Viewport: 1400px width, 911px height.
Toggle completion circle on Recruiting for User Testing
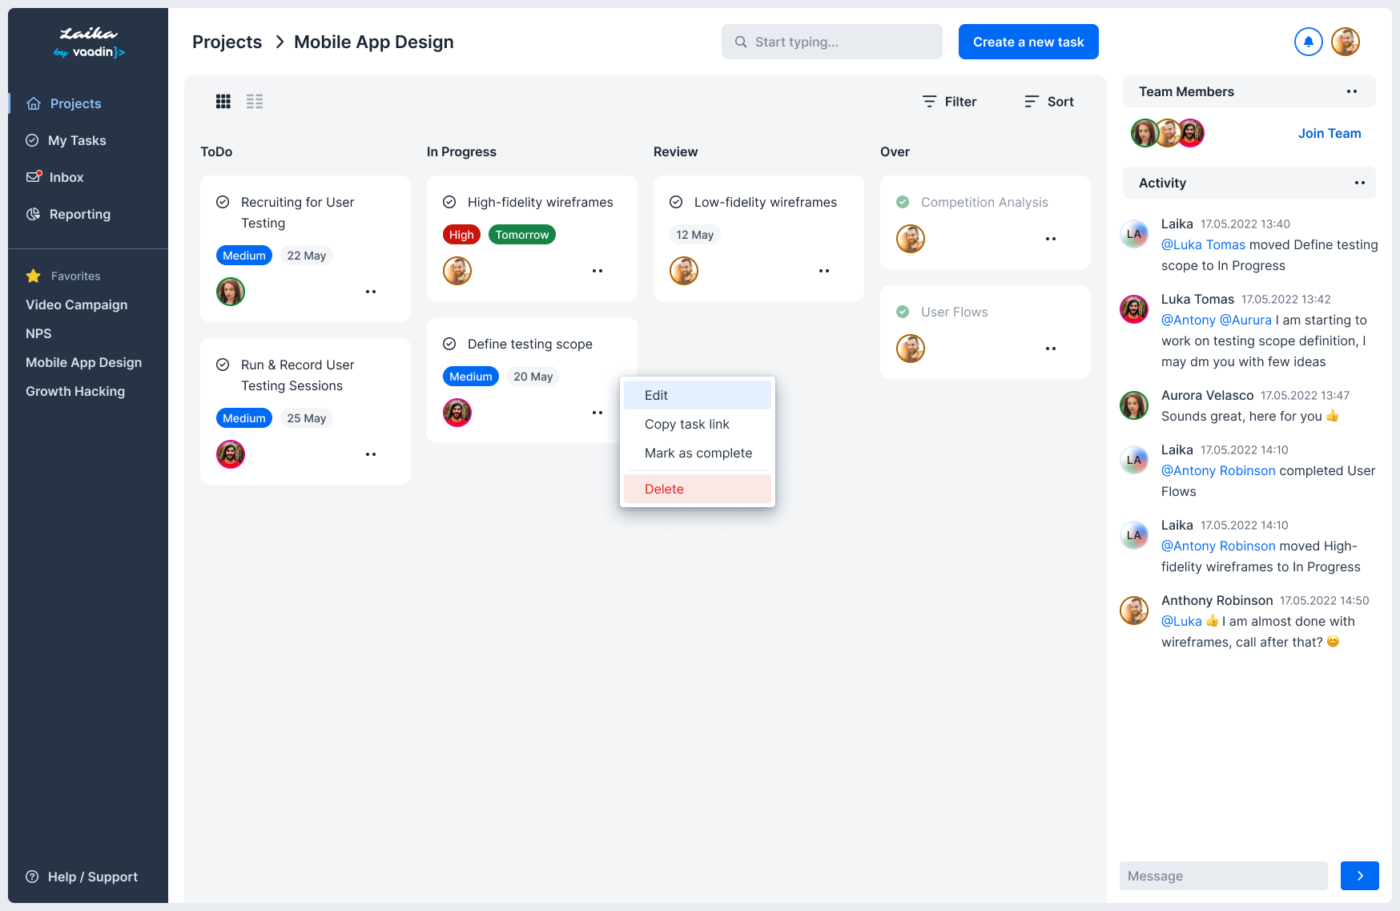(x=223, y=203)
